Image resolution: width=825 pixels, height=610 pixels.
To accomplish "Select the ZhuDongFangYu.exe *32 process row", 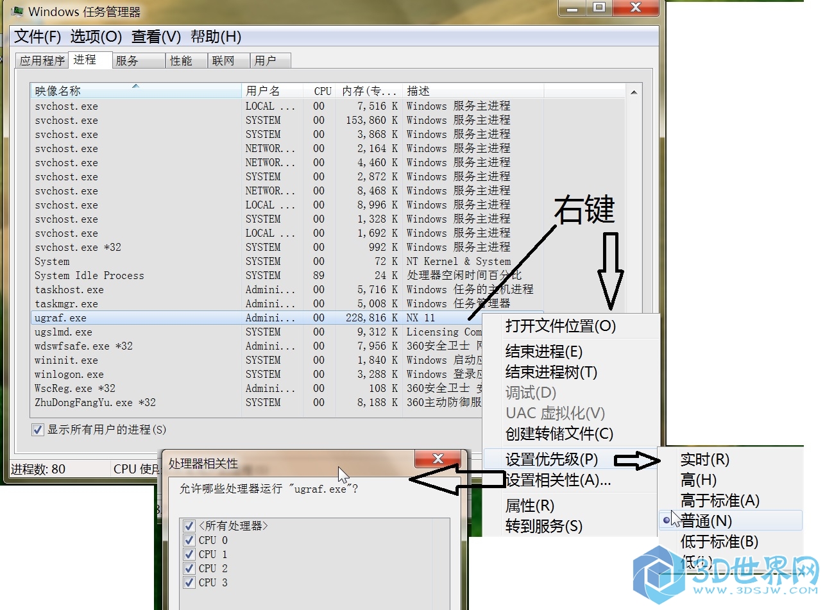I will pyautogui.click(x=257, y=403).
